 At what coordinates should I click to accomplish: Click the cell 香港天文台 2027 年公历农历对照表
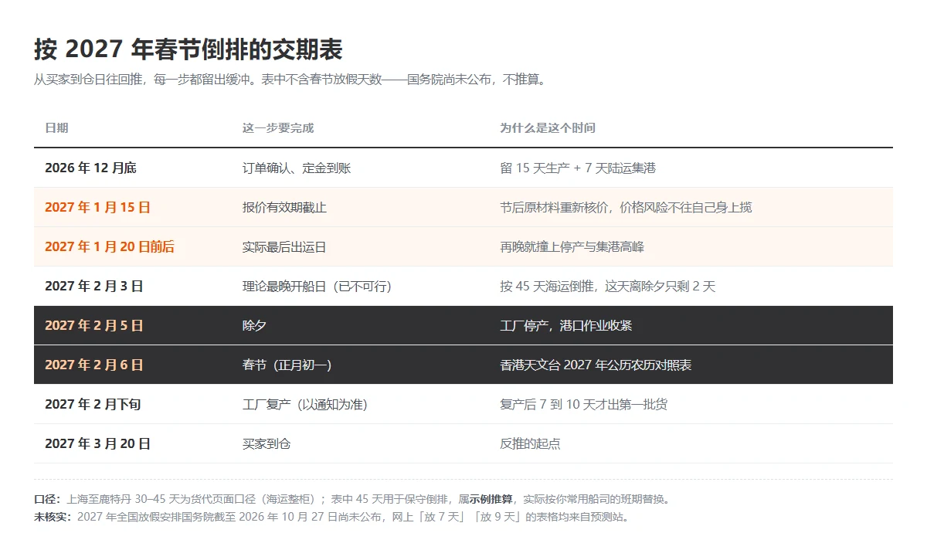596,365
